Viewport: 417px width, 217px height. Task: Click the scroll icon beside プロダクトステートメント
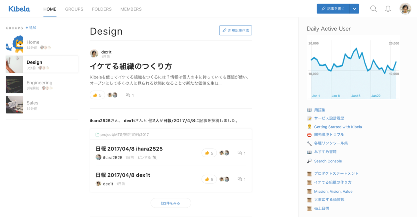pyautogui.click(x=309, y=174)
